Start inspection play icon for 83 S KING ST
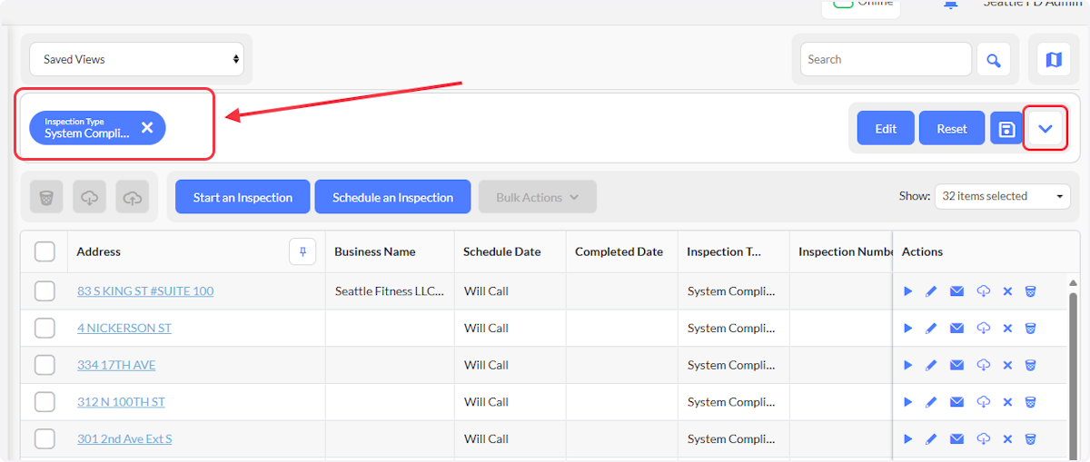 [x=908, y=291]
